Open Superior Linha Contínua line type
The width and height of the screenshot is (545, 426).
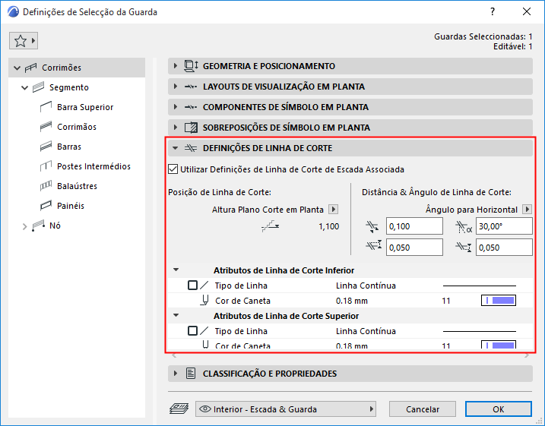366,331
